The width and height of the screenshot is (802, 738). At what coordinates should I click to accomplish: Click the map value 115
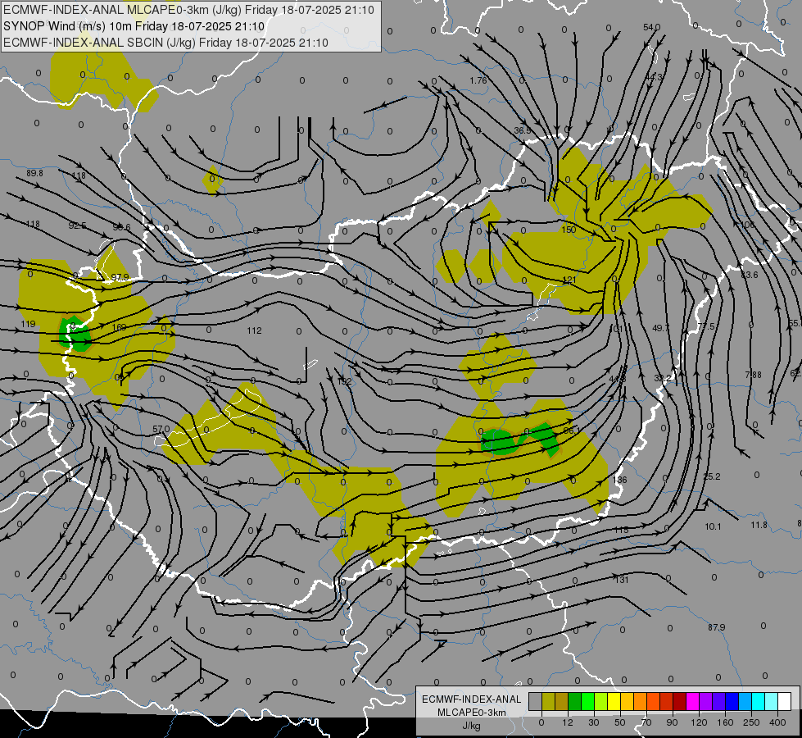coord(622,530)
